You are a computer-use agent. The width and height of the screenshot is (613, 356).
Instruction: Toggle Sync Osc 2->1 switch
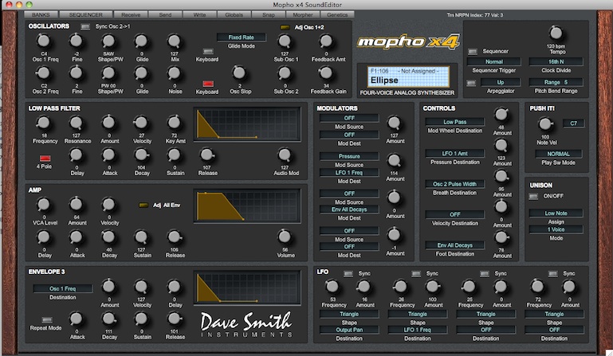(x=84, y=26)
